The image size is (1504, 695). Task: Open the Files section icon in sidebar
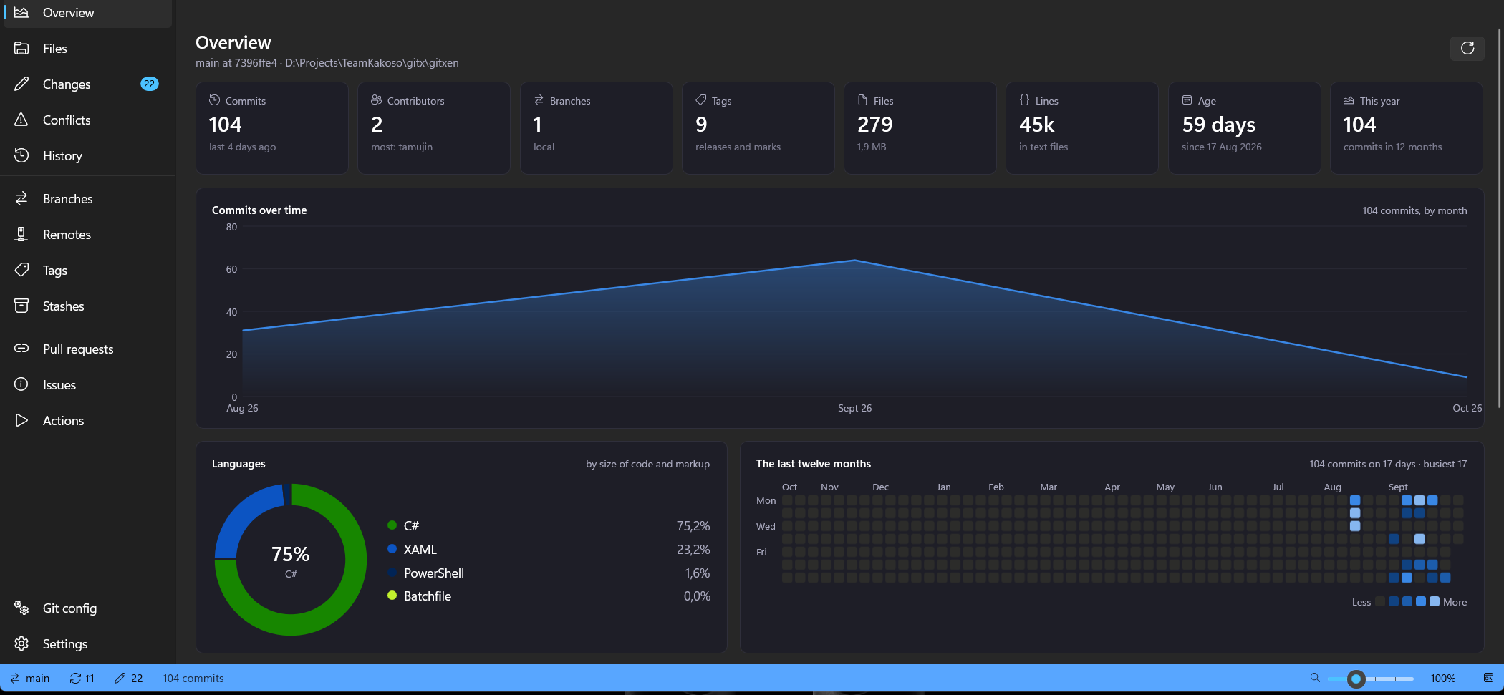tap(21, 49)
